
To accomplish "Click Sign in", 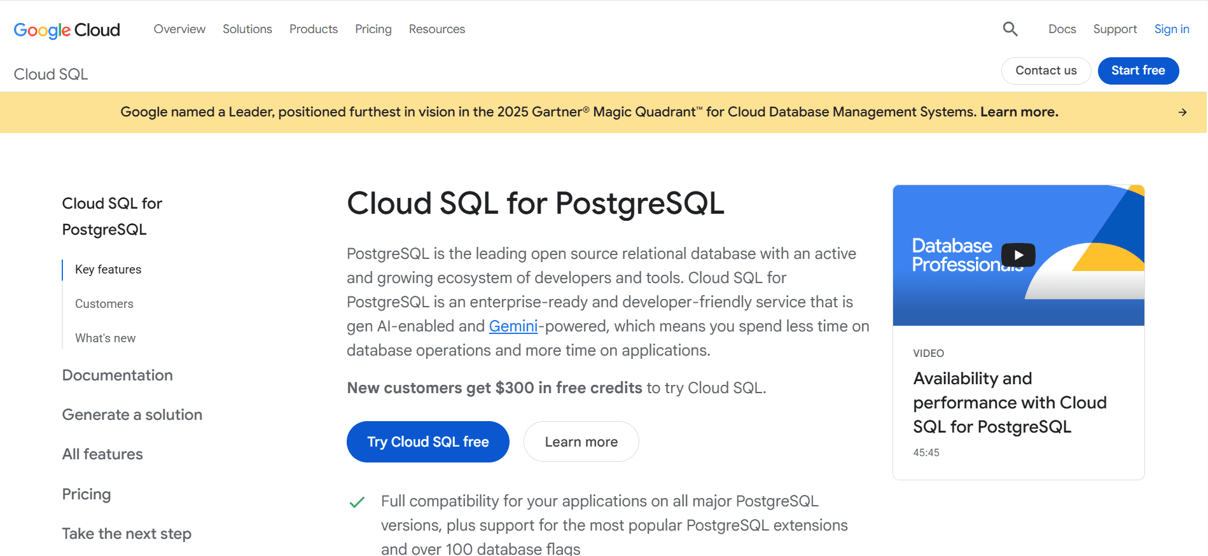I will click(x=1172, y=29).
